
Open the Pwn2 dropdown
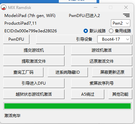pos(121,23)
